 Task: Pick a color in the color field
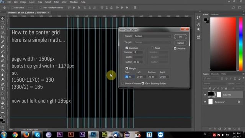click(x=223, y=44)
